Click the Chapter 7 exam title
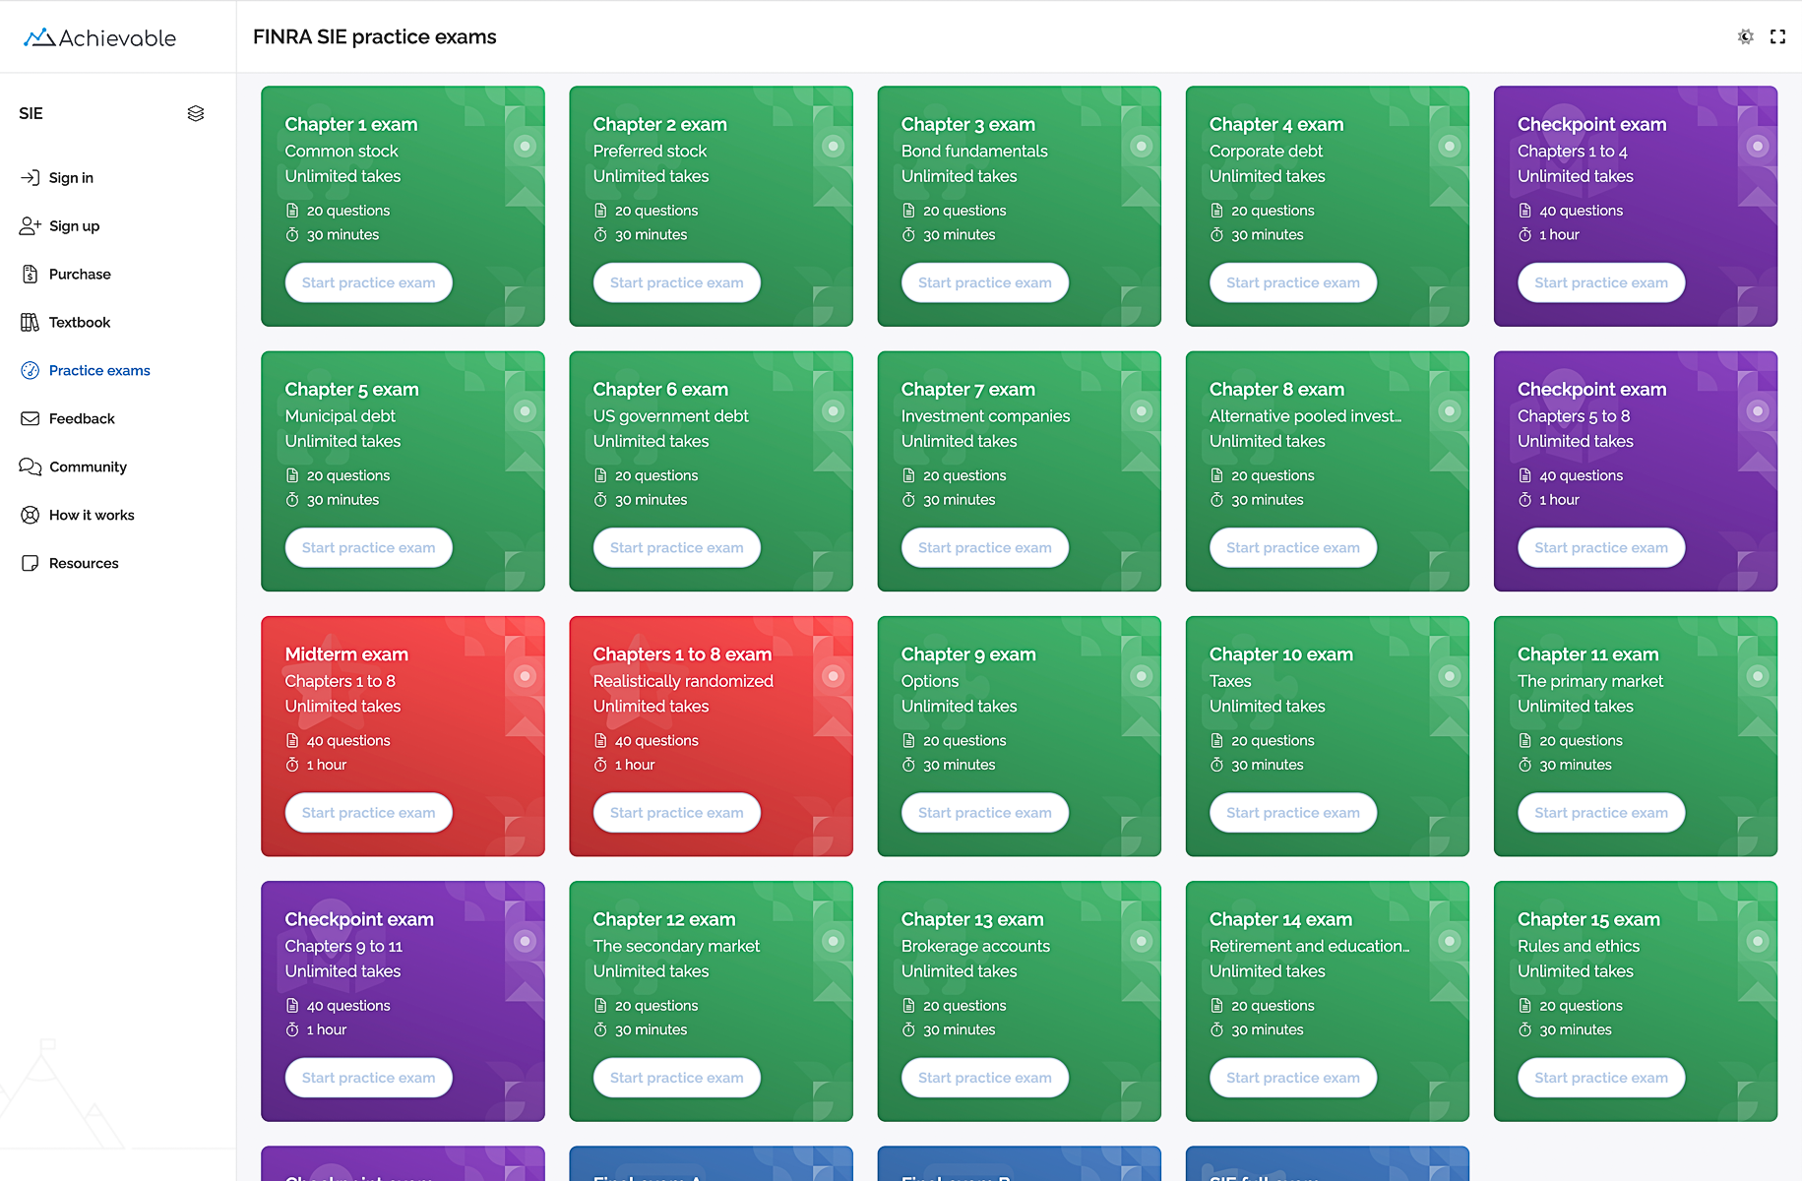Viewport: 1802px width, 1181px height. coord(967,389)
